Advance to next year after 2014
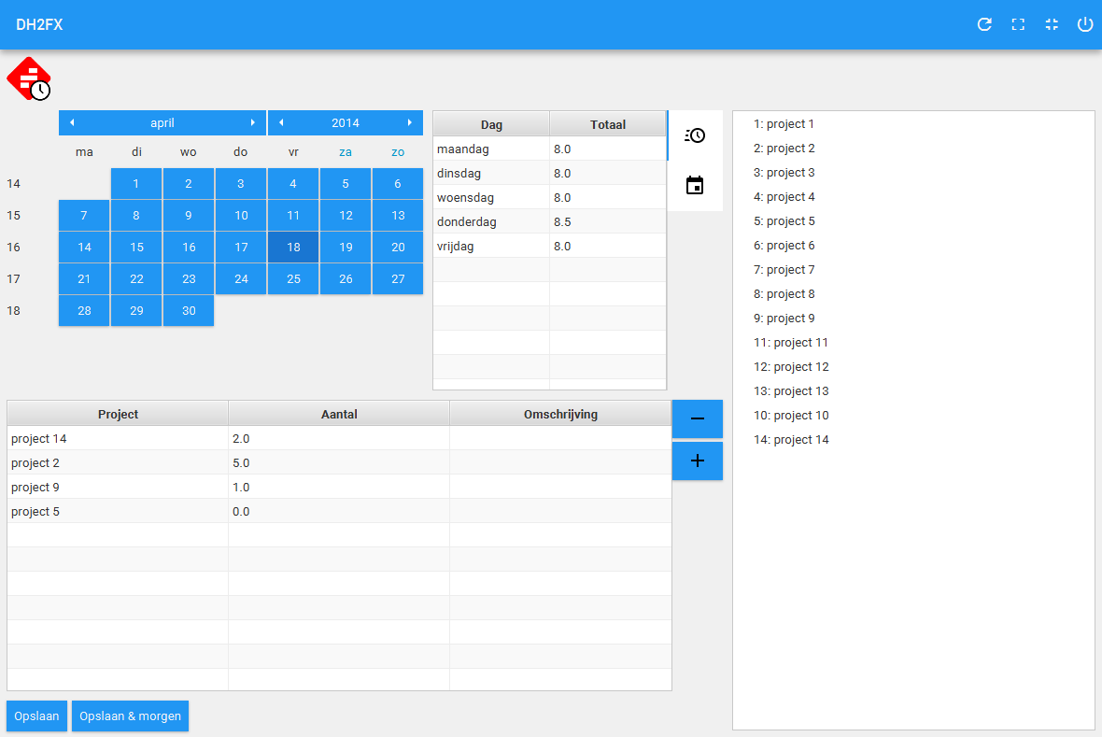 point(409,122)
